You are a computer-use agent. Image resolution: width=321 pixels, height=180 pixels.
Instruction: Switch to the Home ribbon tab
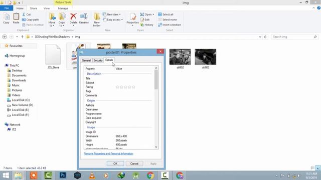20,8
